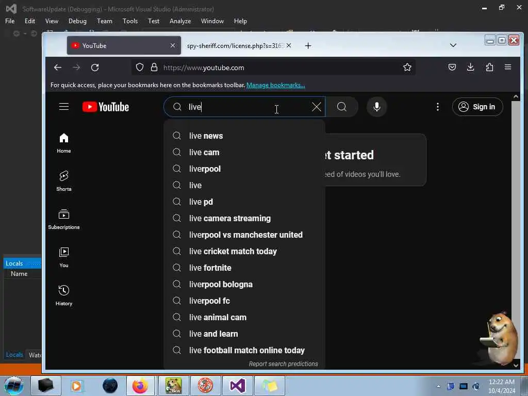This screenshot has height=396, width=528.
Task: Open Visual Studio Debug menu
Action: point(77,21)
